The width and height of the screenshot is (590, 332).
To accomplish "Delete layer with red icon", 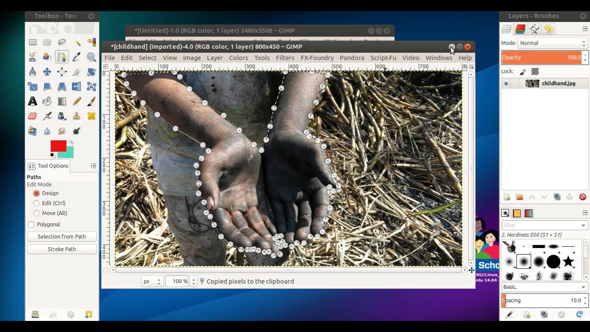I will 583,197.
